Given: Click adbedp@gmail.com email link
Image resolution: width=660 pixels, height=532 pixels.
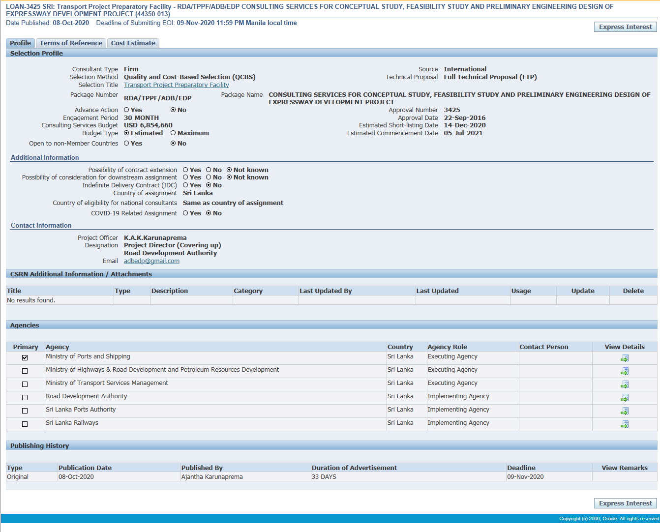Looking at the screenshot, I should 151,261.
